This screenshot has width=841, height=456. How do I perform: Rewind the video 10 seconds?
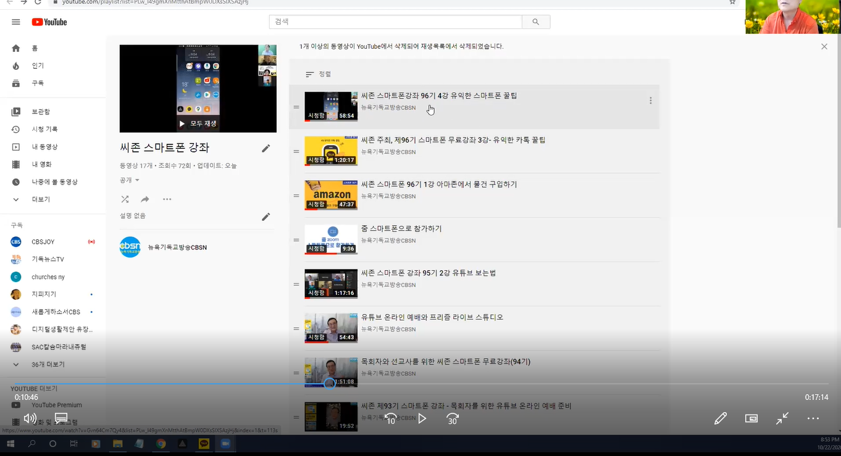[390, 418]
